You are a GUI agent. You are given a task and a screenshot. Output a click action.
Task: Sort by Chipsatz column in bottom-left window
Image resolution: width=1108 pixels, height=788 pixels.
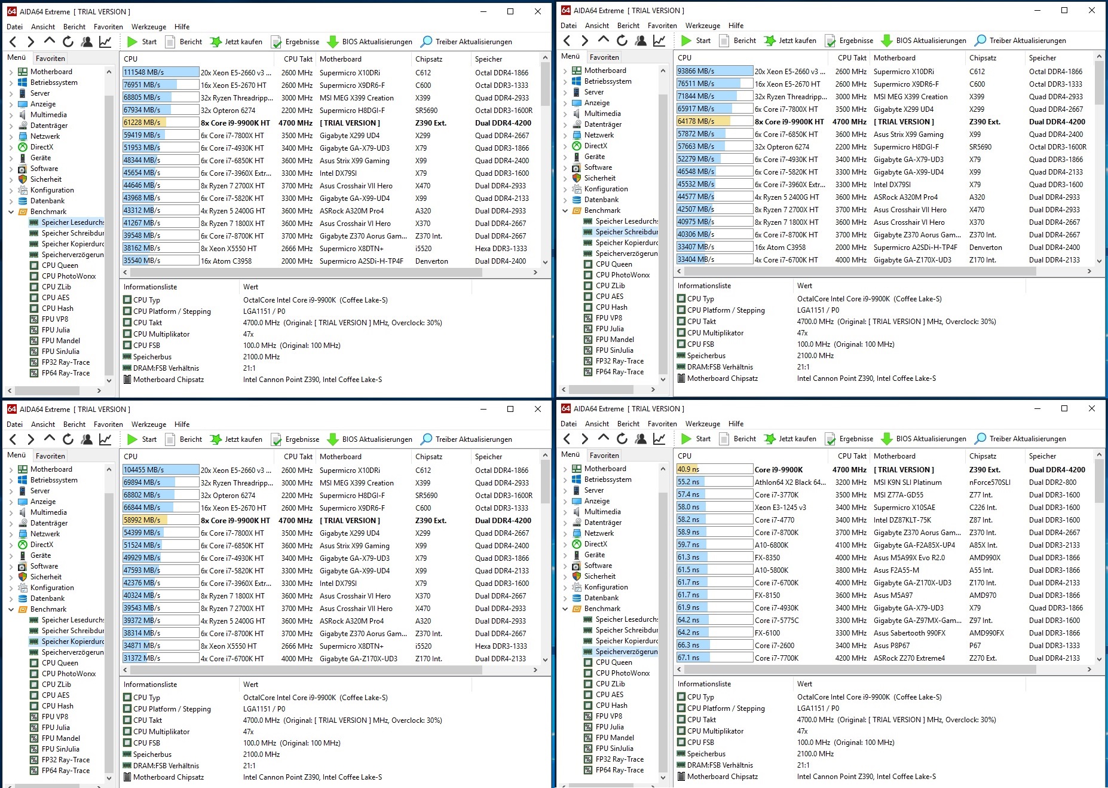pos(440,457)
